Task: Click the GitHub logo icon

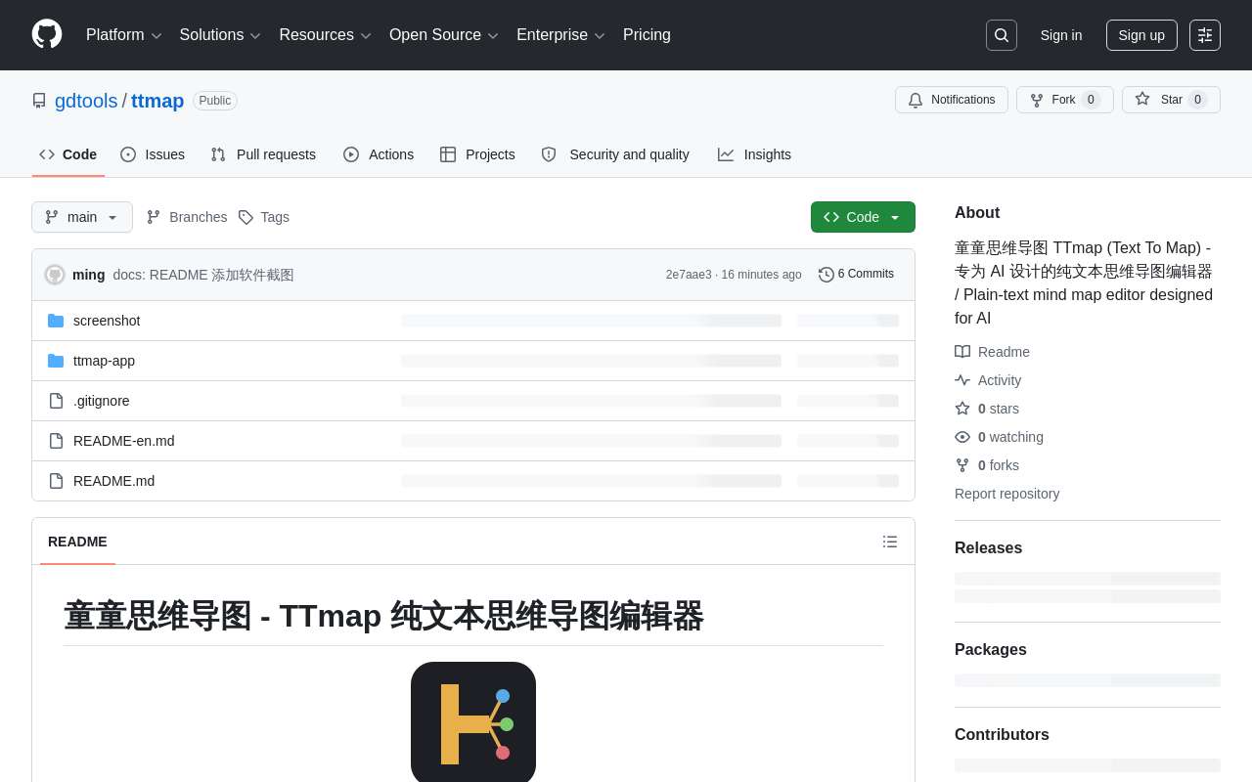Action: point(47,34)
